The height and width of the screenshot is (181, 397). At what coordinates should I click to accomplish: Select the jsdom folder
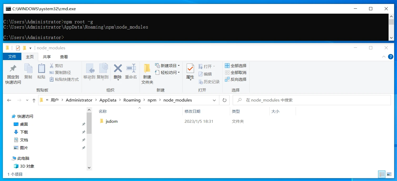click(112, 121)
